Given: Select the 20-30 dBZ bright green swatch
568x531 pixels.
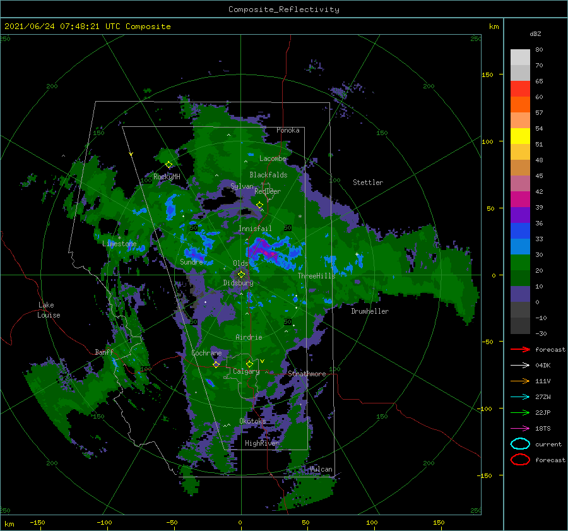Looking at the screenshot, I should (x=520, y=263).
